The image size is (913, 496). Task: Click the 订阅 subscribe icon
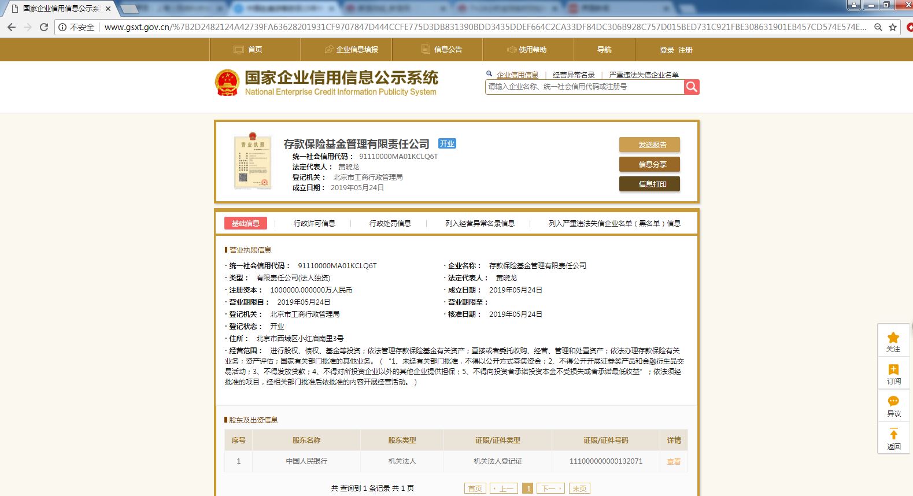pos(893,369)
